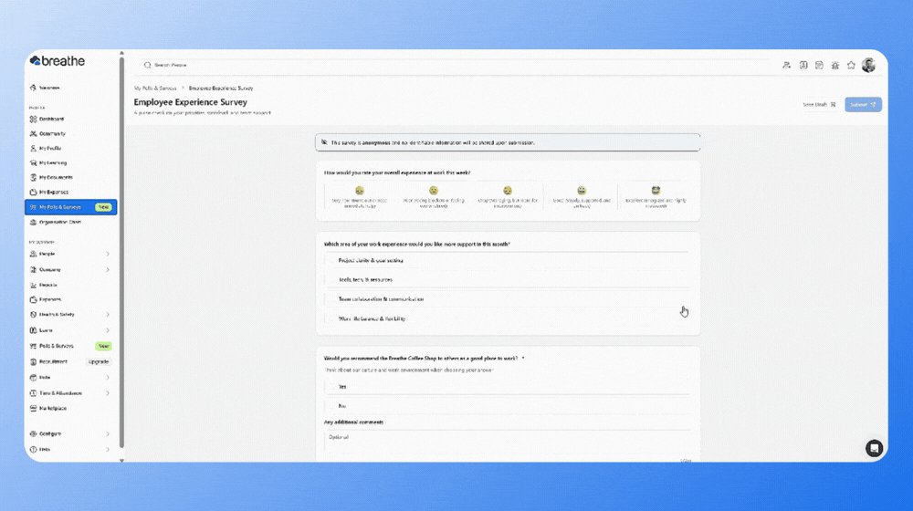This screenshot has width=913, height=511.
Task: Expand the Health & Safety chevron
Action: (x=108, y=315)
